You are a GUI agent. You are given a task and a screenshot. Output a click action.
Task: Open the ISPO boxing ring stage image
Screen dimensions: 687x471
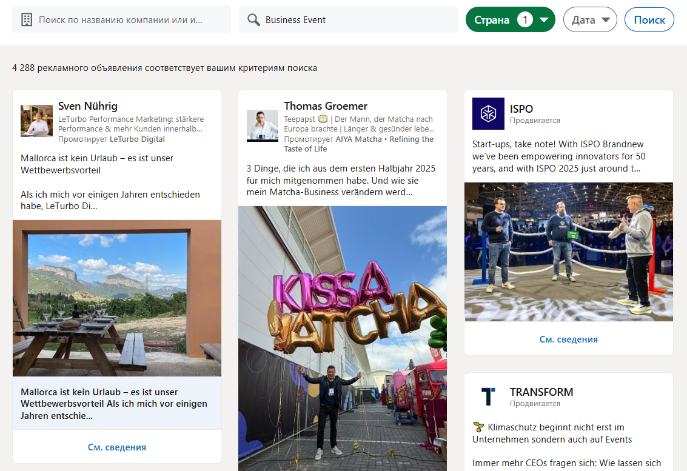(x=569, y=252)
